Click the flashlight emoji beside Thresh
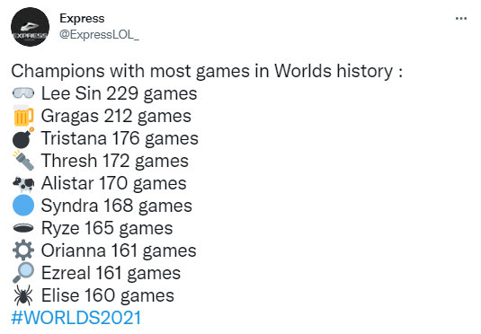The image size is (481, 334). [x=23, y=160]
